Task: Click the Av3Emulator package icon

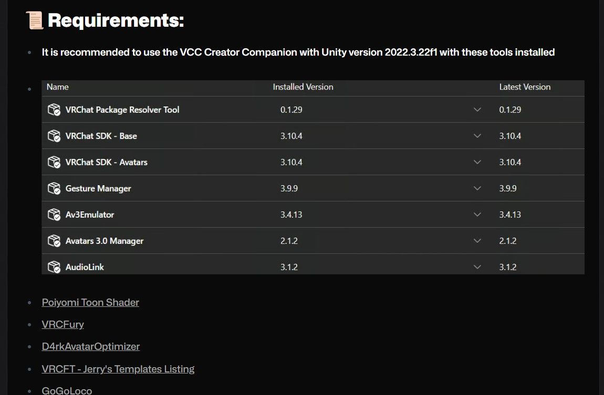Action: pyautogui.click(x=54, y=214)
